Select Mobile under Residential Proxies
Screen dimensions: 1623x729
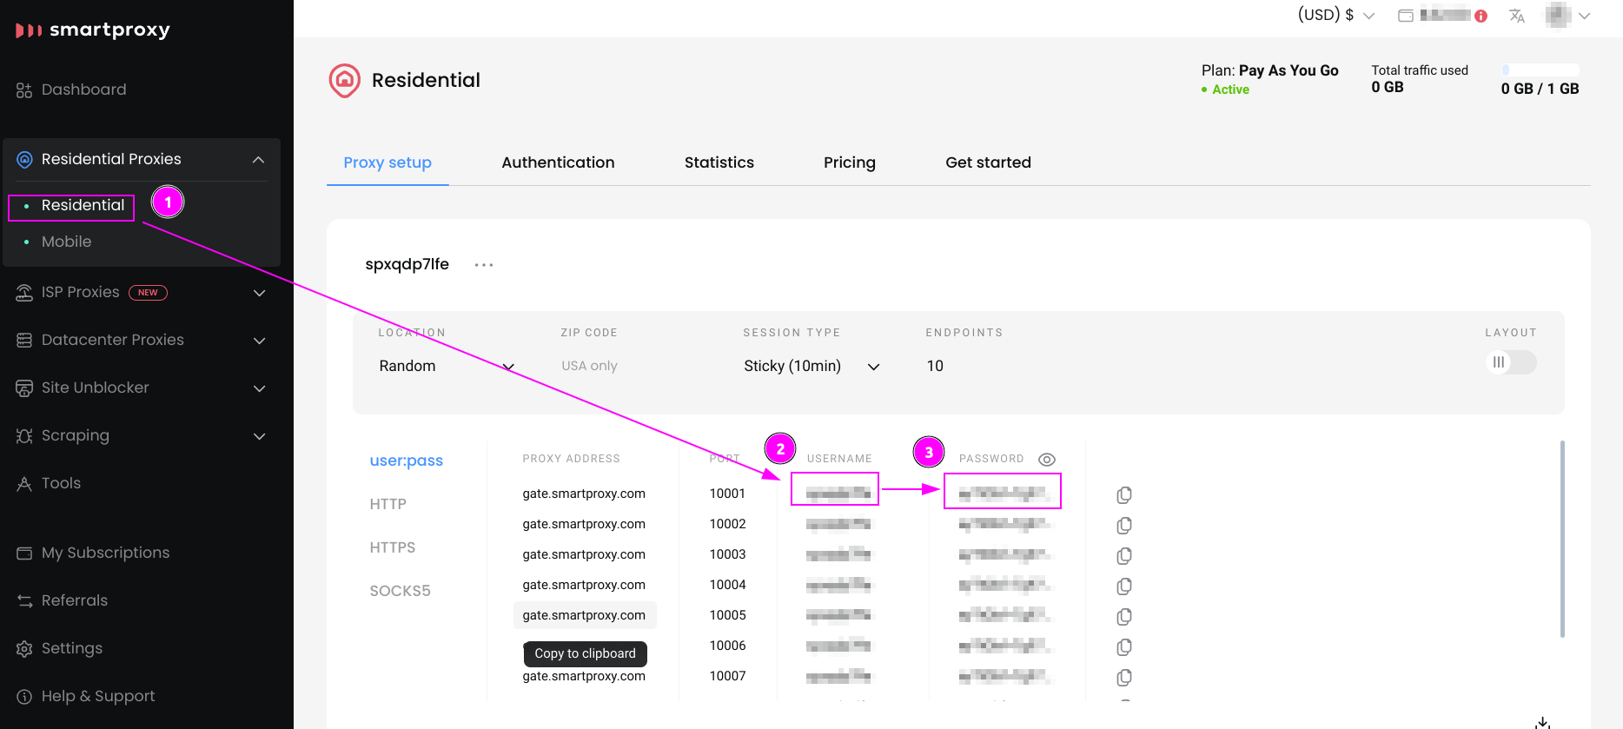[66, 242]
